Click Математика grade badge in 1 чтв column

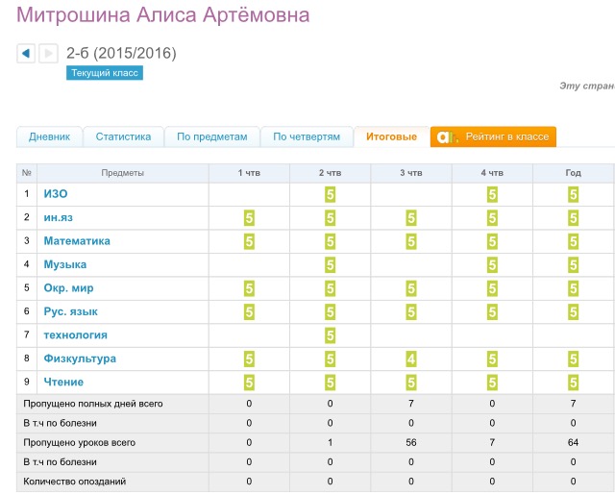249,241
